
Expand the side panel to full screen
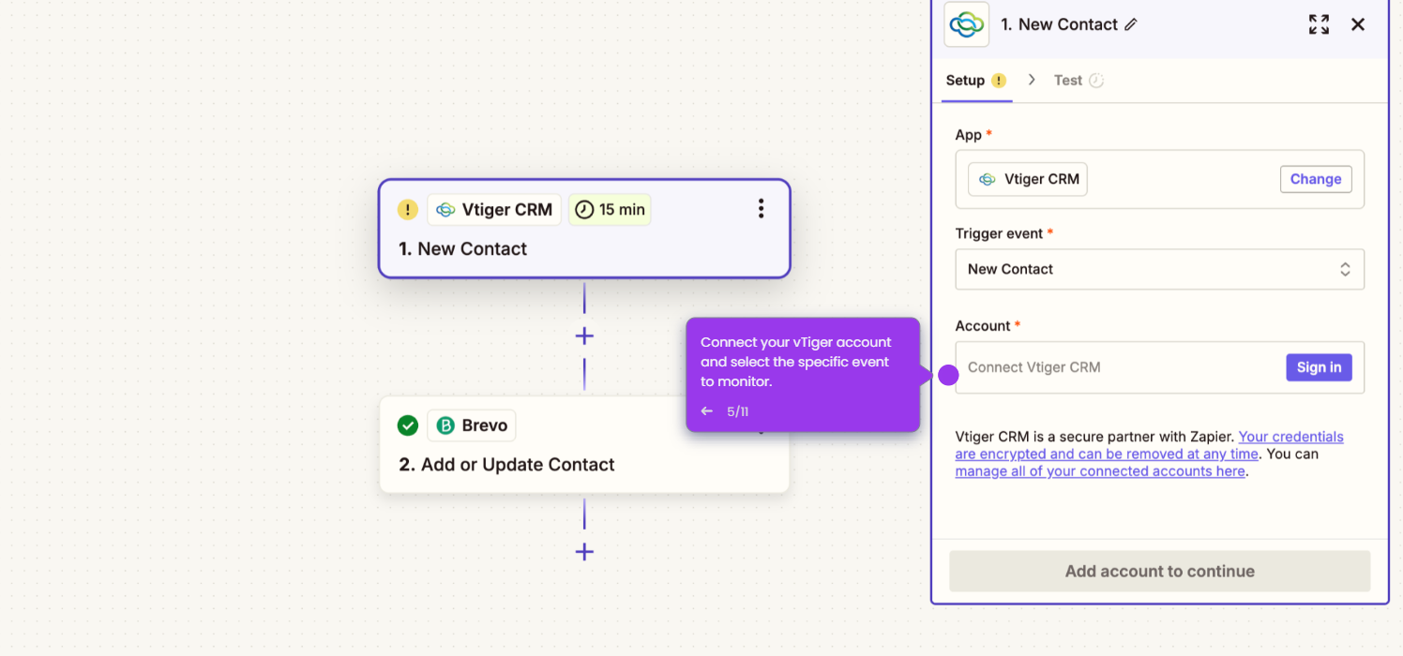(1319, 24)
